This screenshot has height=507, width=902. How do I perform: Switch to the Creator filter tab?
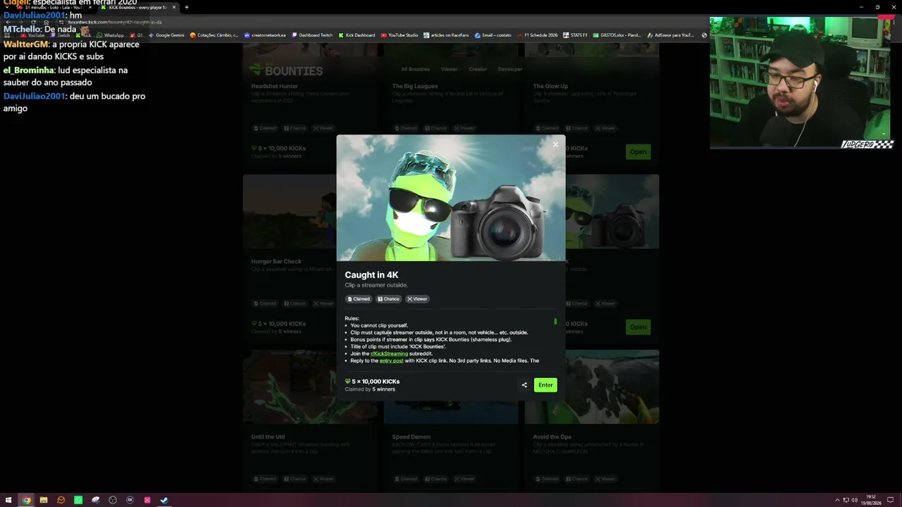(x=478, y=69)
